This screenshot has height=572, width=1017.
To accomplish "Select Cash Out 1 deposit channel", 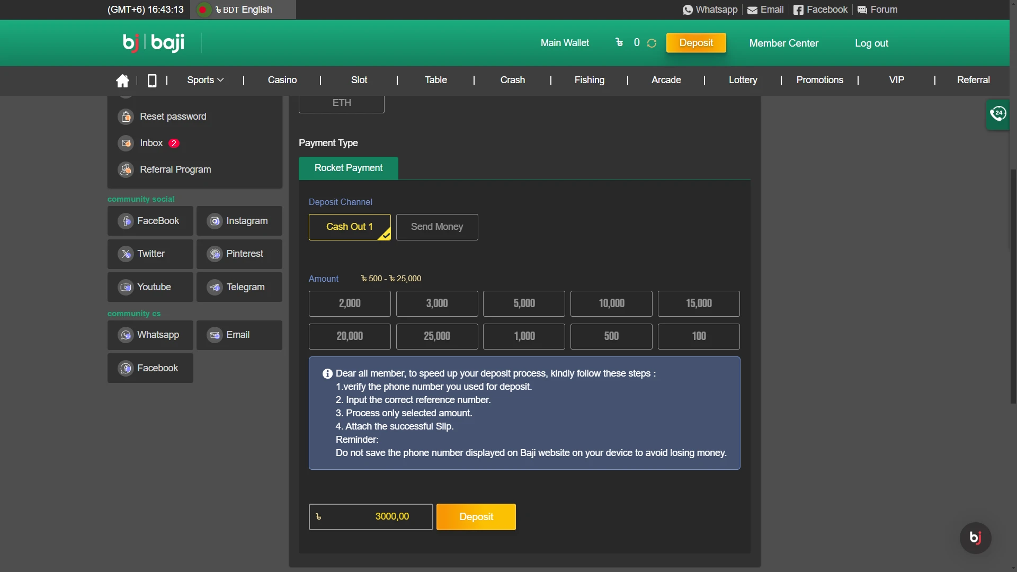I will tap(350, 227).
